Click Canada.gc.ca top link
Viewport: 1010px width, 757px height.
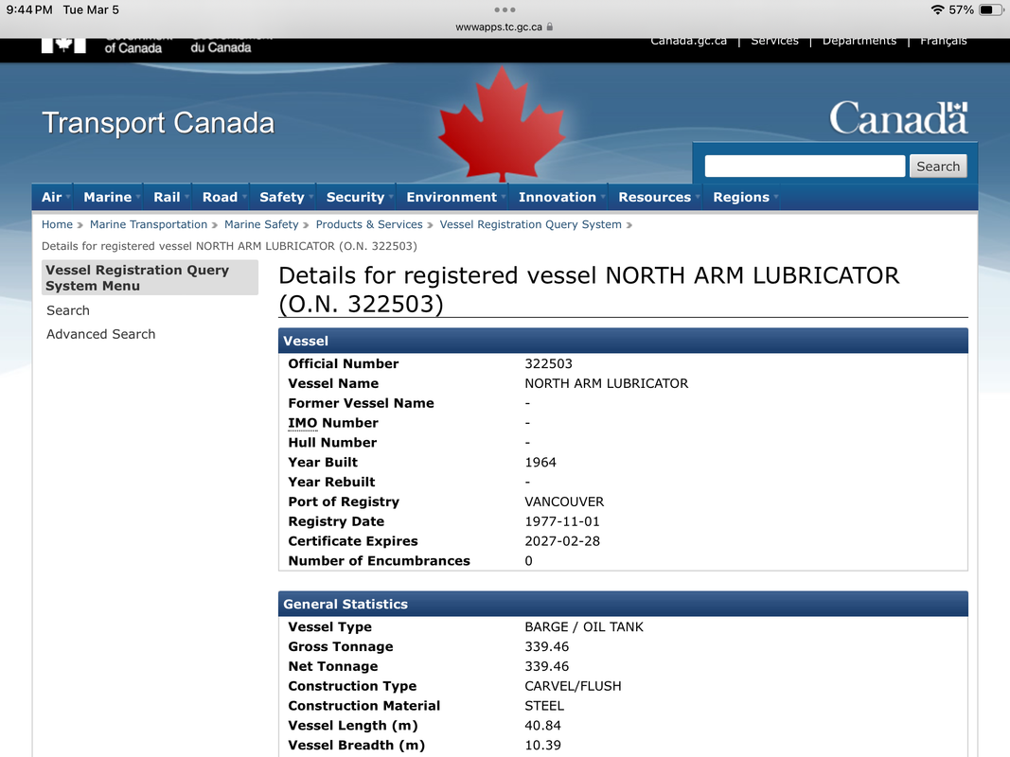point(688,42)
